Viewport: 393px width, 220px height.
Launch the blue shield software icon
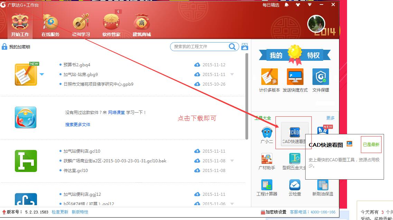pos(26,117)
